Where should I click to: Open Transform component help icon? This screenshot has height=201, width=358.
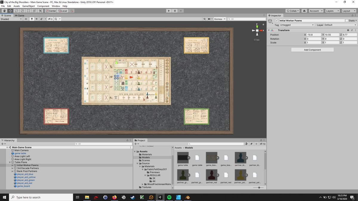point(348,30)
